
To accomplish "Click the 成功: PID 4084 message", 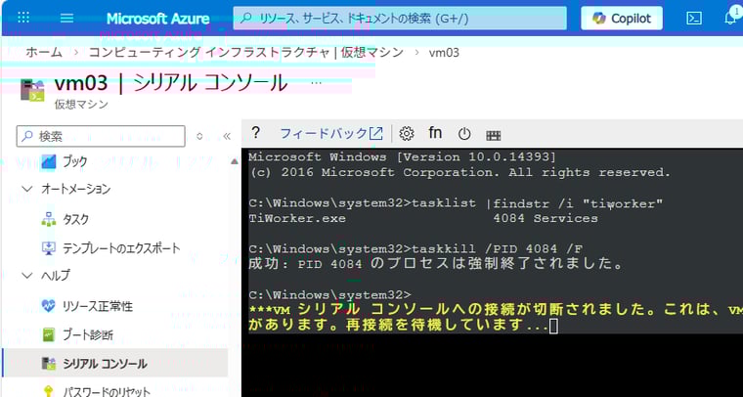I will pos(435,263).
